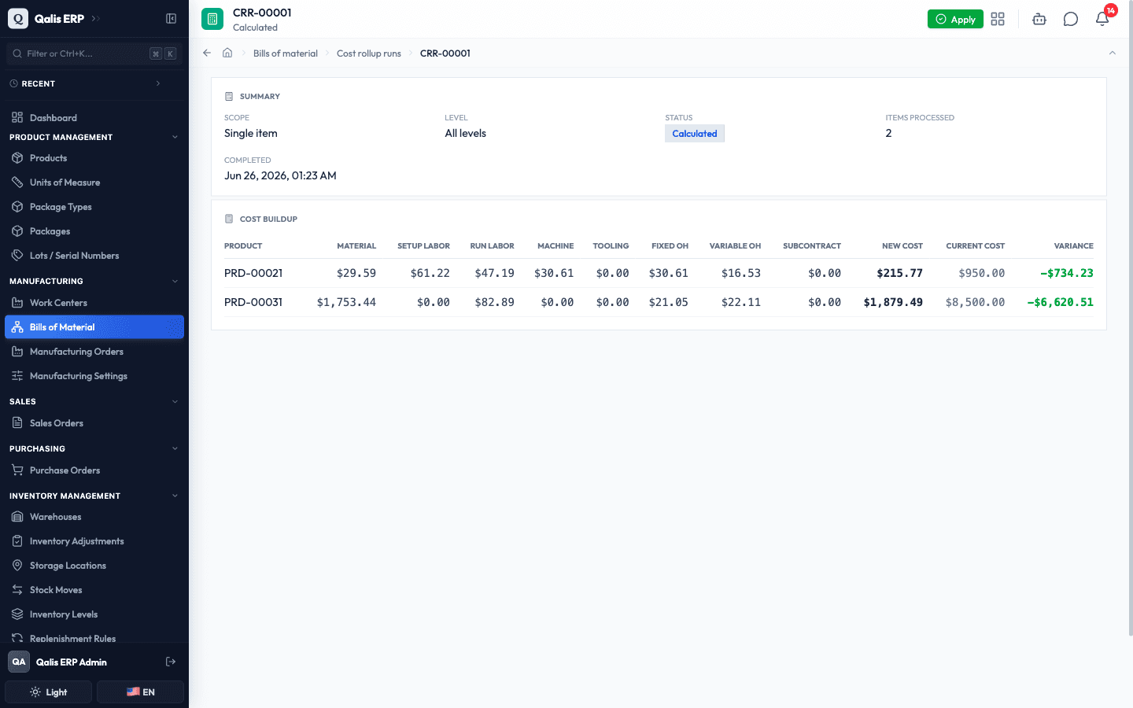The height and width of the screenshot is (708, 1133).
Task: Click the PRD-00031 product row
Action: click(659, 302)
